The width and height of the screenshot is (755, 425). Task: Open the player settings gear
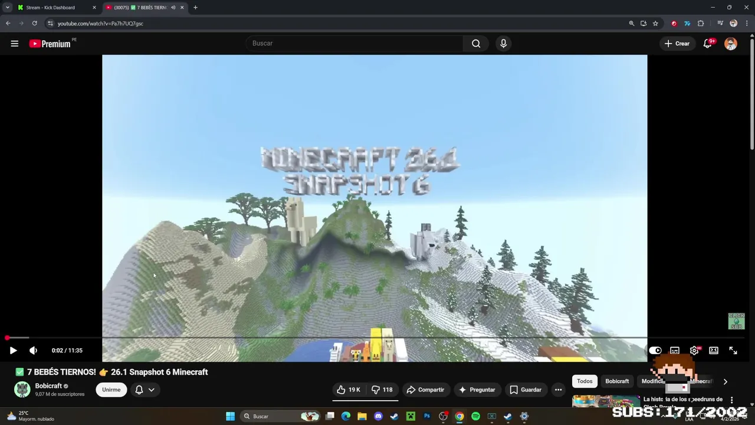pyautogui.click(x=694, y=351)
